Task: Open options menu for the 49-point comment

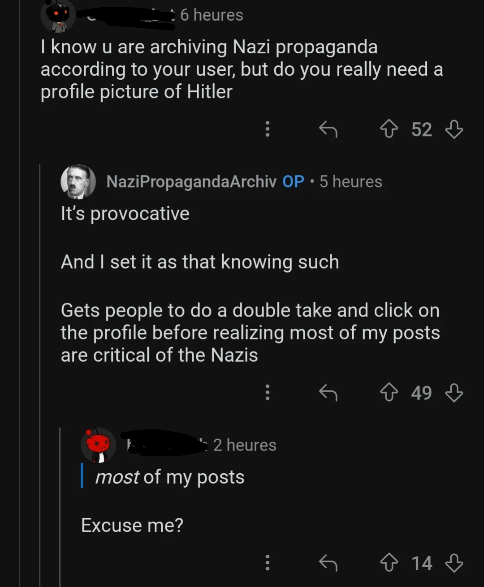Action: pos(268,392)
